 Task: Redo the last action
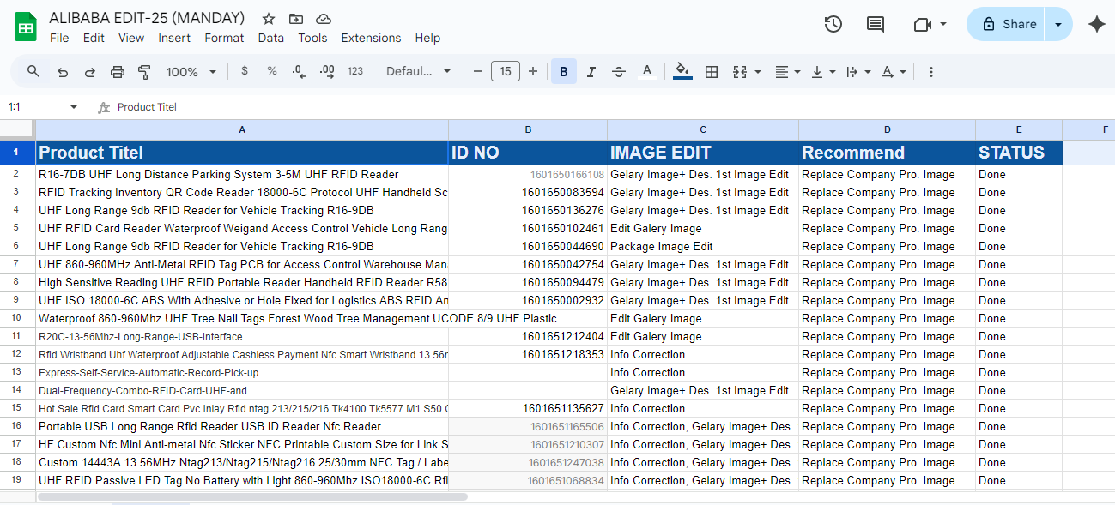[x=89, y=72]
